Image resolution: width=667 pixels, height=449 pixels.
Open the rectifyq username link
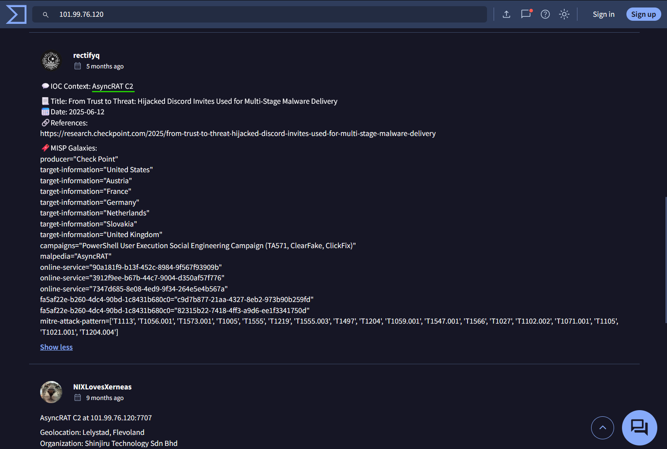[x=86, y=55]
